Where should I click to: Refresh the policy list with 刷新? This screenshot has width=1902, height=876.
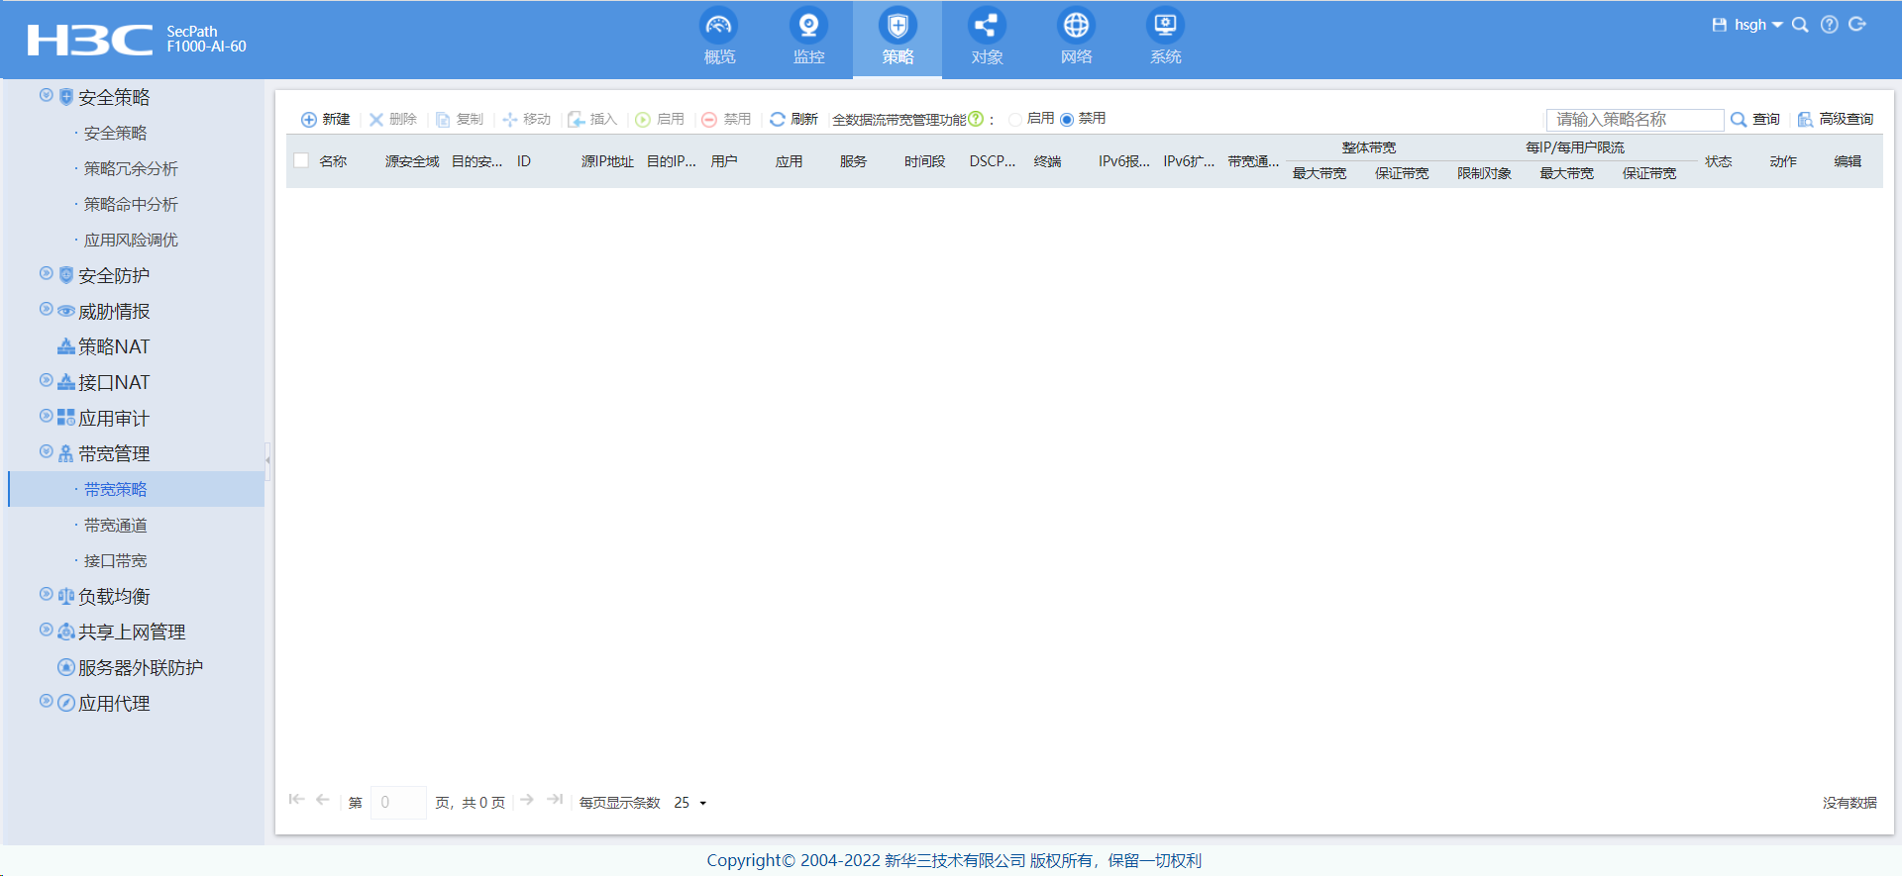click(793, 119)
